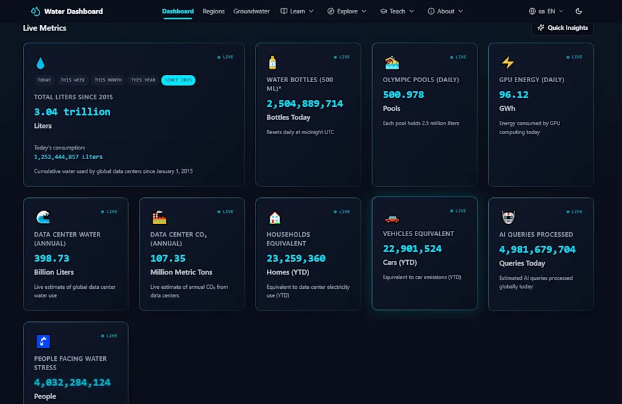Expand the About menu chevron

coord(461,11)
